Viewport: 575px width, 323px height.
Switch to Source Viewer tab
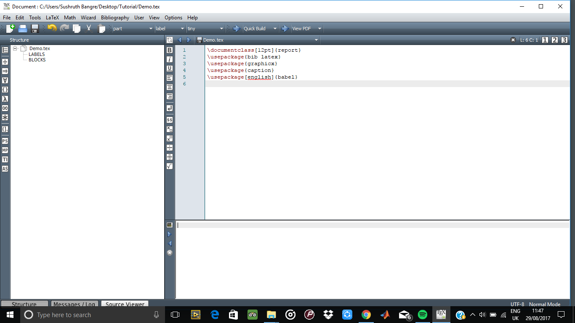click(125, 304)
